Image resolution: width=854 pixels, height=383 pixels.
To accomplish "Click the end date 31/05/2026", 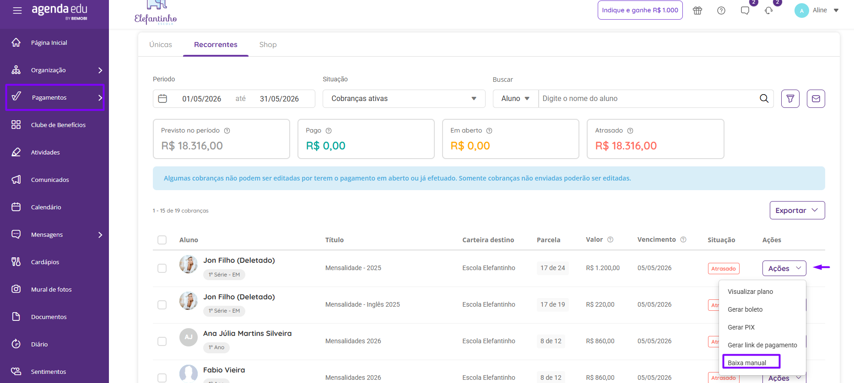I will [279, 99].
